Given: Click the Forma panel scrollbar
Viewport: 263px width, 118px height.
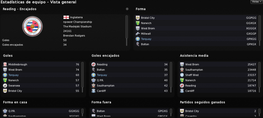Looking at the screenshot, I should [x=260, y=31].
